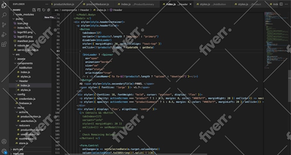Click the New Folder icon in Explorer

39,10
